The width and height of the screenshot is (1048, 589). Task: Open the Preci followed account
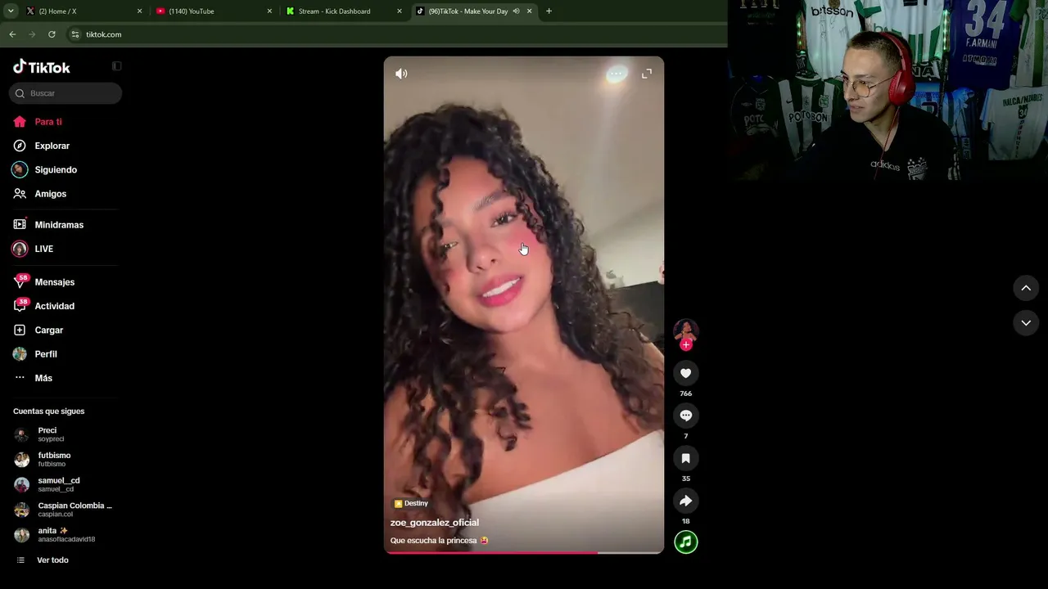tap(65, 434)
